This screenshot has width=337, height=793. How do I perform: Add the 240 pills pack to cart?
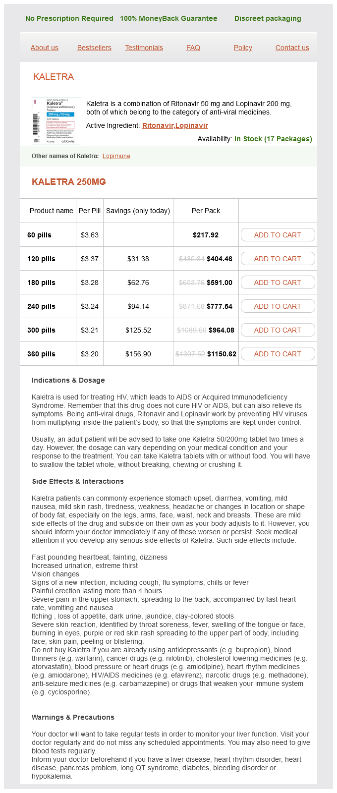point(278,306)
